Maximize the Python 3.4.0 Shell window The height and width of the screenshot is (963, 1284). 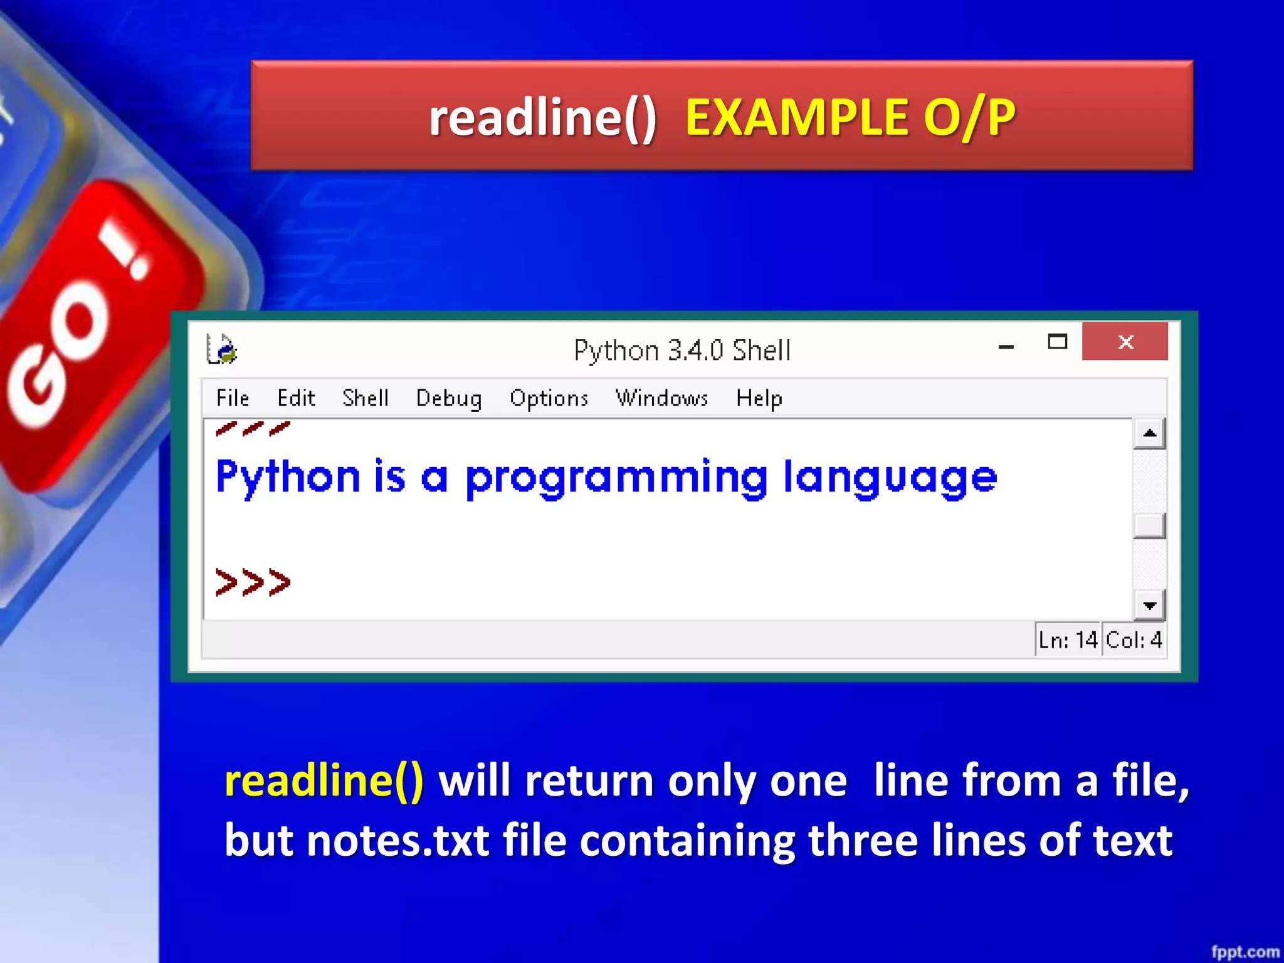click(x=1058, y=342)
